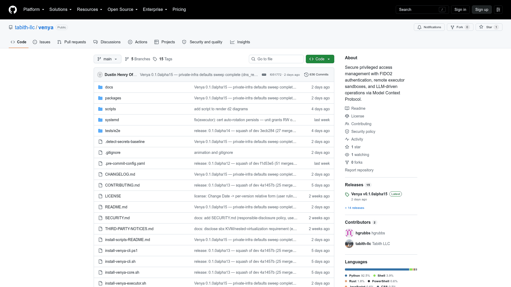Click the folder icon for systemd
511x287 pixels.
pyautogui.click(x=100, y=120)
